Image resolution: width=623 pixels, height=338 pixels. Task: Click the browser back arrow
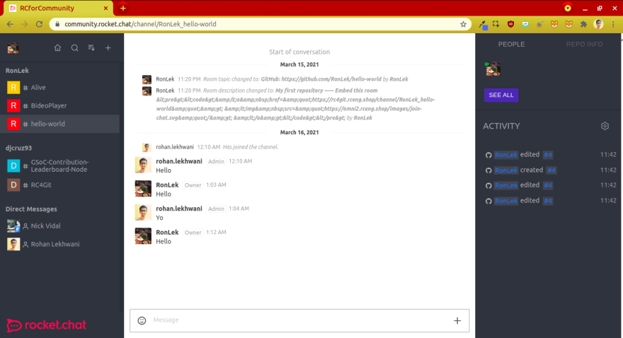tap(10, 24)
